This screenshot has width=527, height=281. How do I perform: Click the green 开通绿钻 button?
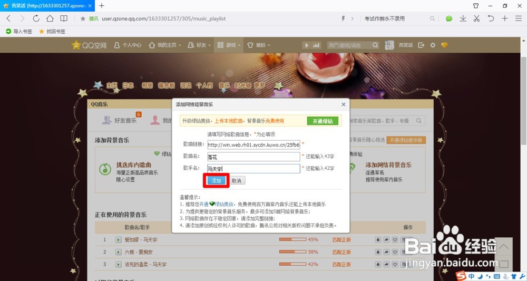coord(323,121)
